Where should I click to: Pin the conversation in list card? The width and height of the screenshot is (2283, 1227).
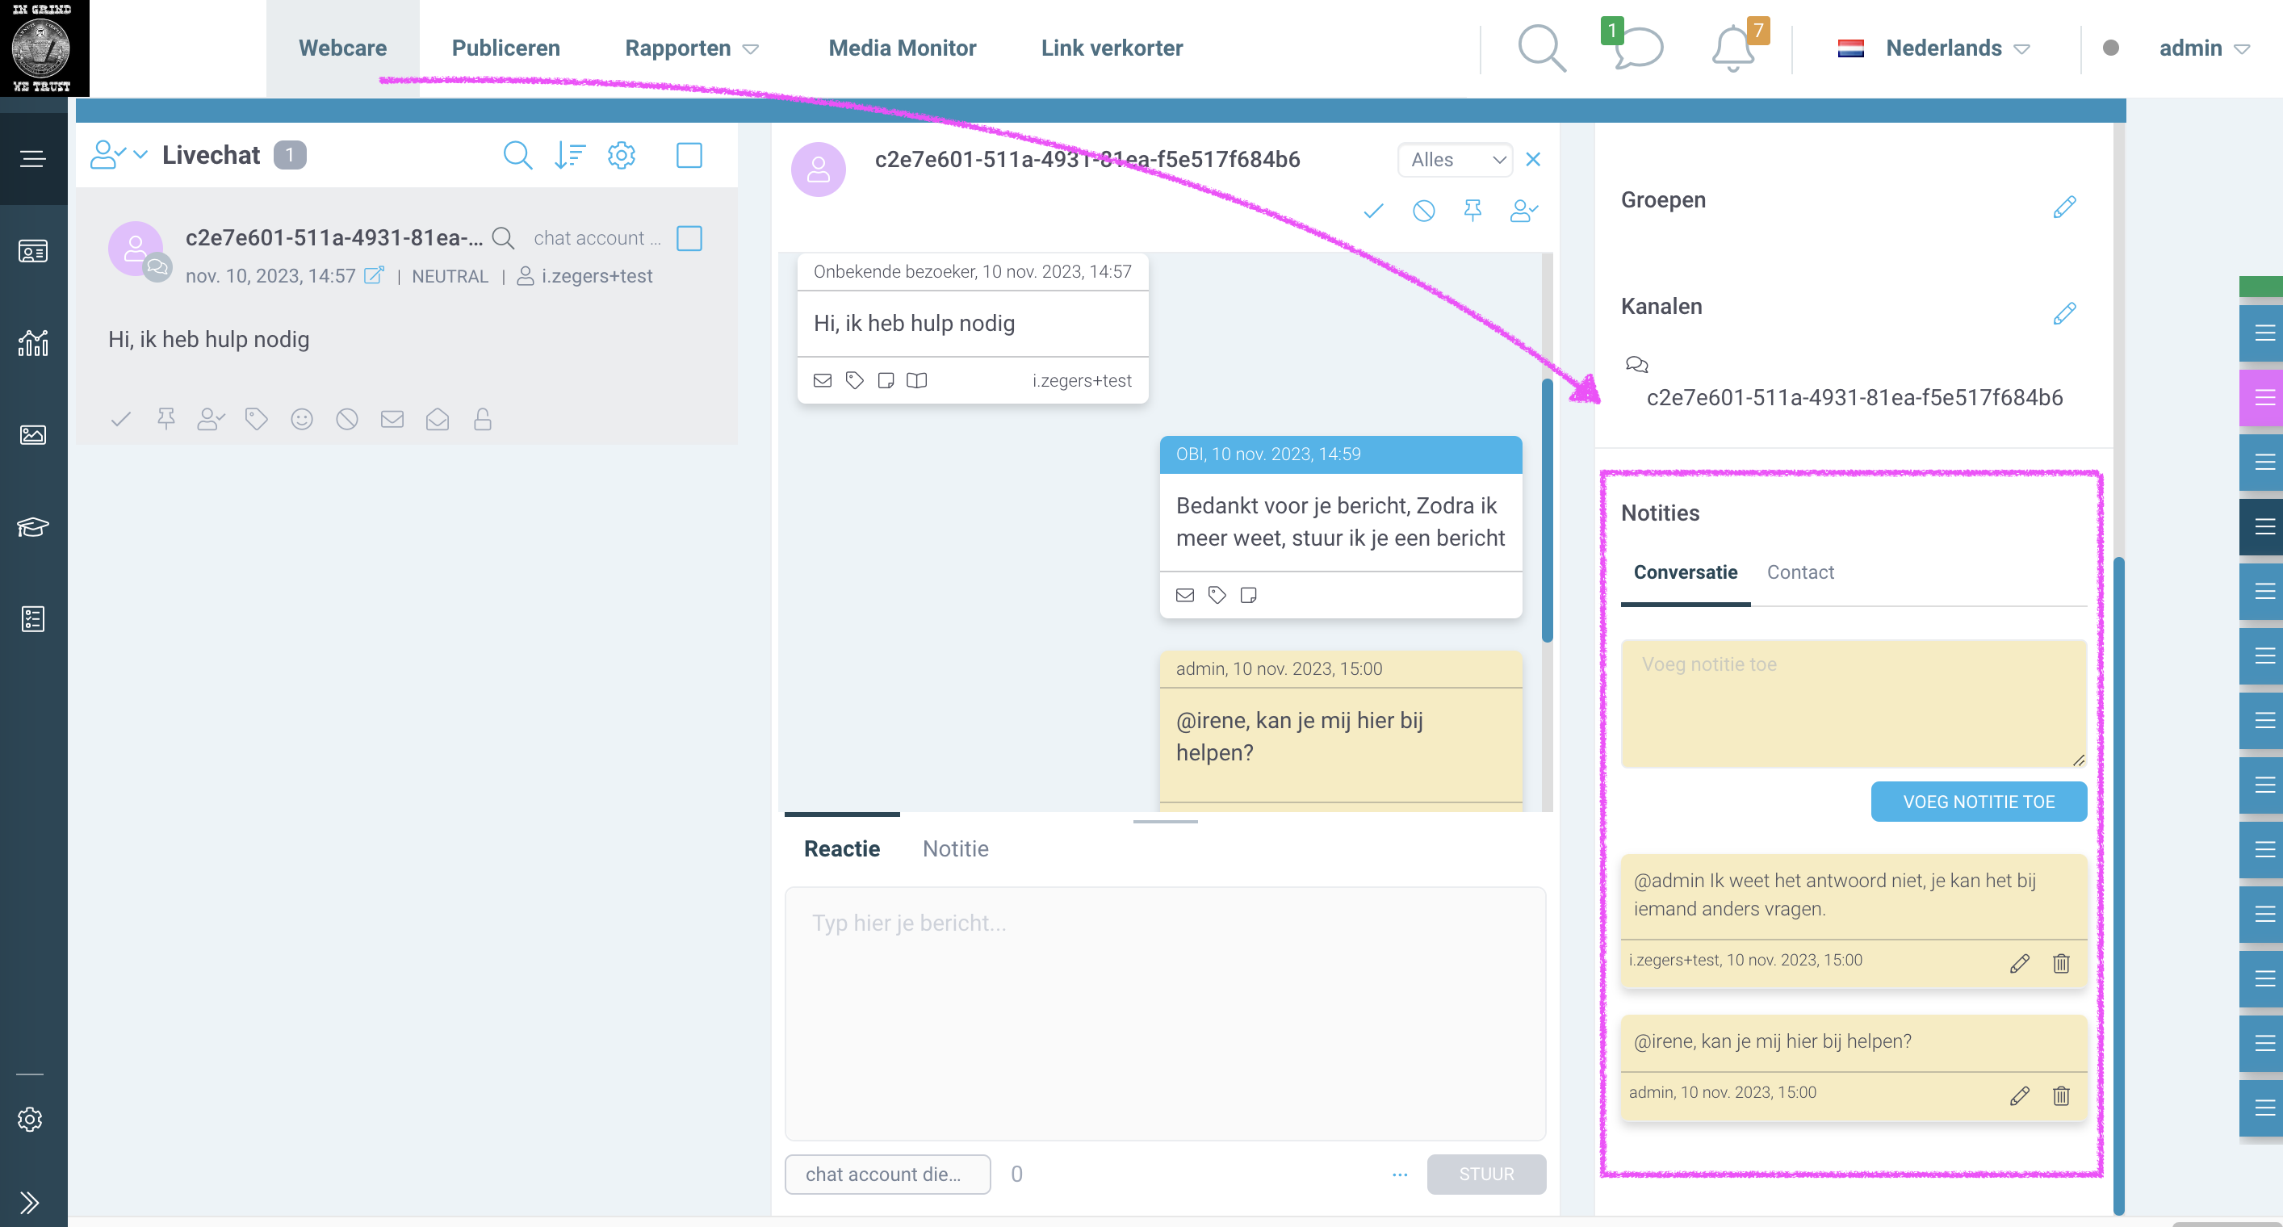165,419
